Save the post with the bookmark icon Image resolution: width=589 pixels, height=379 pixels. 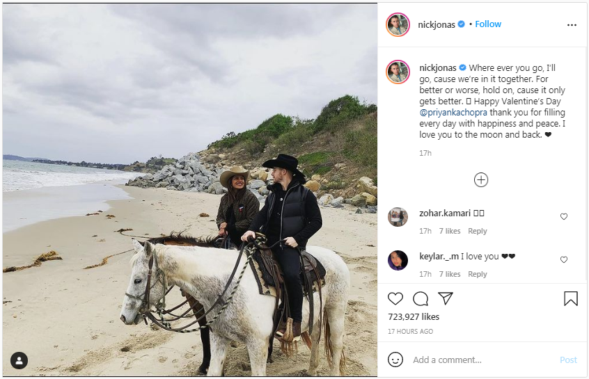point(571,299)
